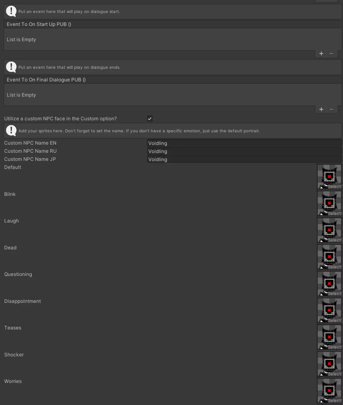Add event to On Final Dialogue list
Screen dimensions: 343x405
click(x=321, y=109)
